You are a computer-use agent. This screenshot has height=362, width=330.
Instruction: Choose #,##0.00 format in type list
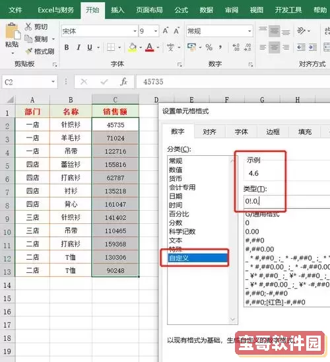click(259, 249)
